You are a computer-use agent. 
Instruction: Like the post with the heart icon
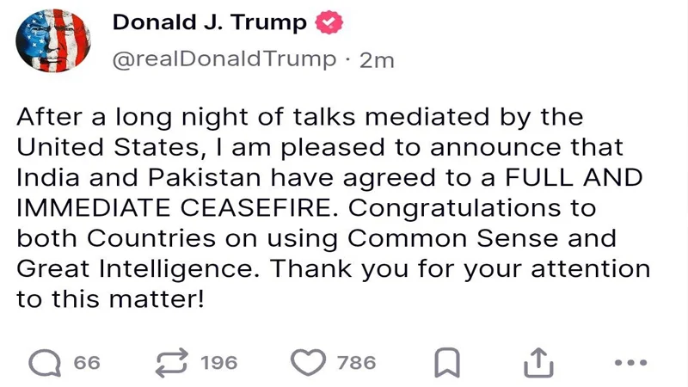coord(307,363)
